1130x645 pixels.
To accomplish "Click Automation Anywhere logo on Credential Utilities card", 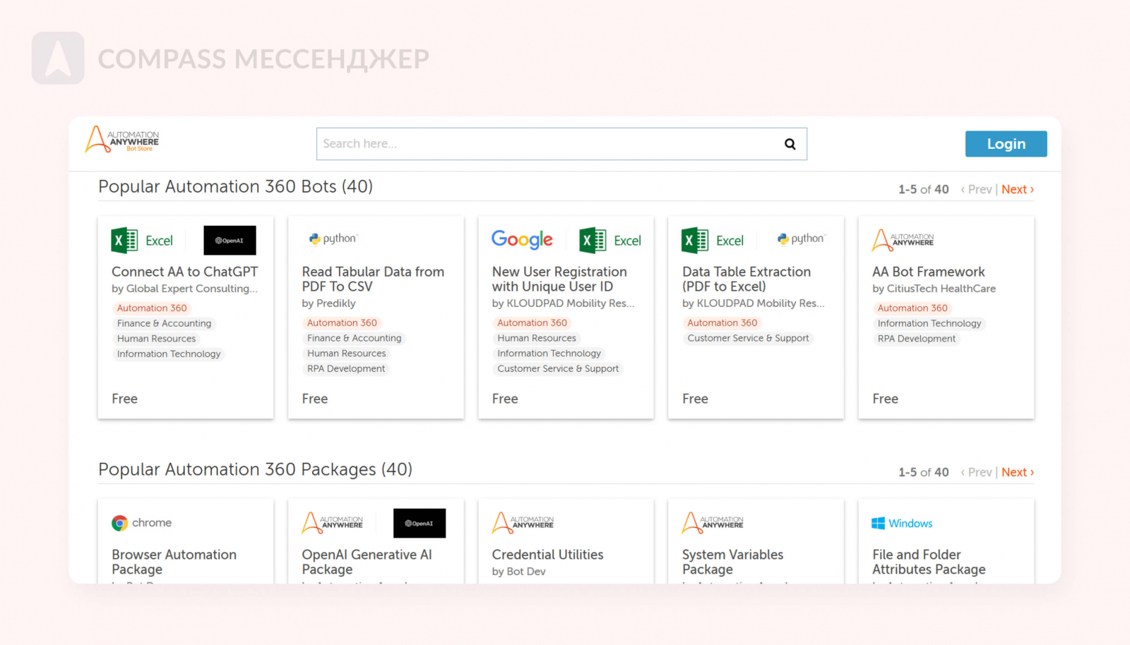I will point(523,523).
